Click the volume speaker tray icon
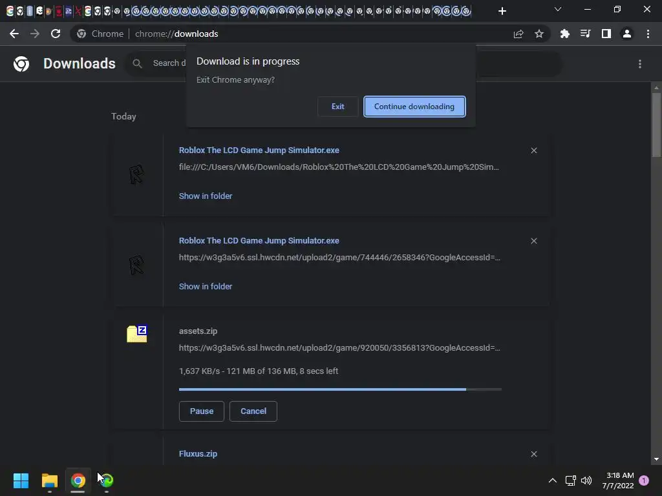 click(x=586, y=480)
